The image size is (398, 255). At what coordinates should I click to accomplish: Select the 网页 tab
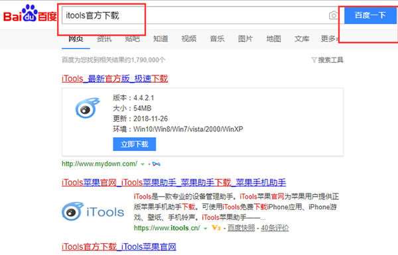pos(76,39)
